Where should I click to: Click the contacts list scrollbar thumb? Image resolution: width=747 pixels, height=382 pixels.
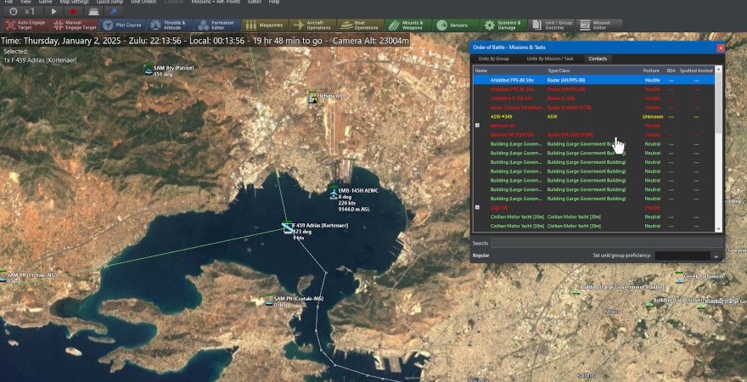point(718,102)
